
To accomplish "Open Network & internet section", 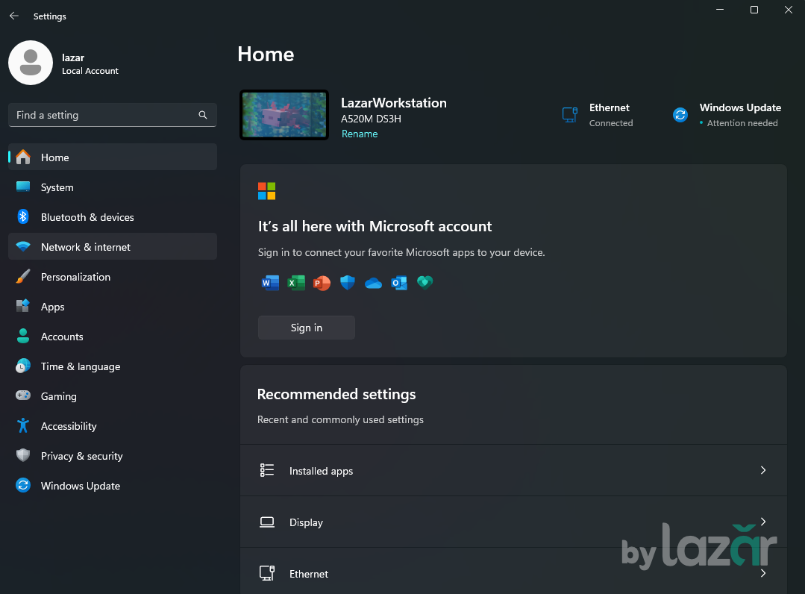I will click(86, 247).
